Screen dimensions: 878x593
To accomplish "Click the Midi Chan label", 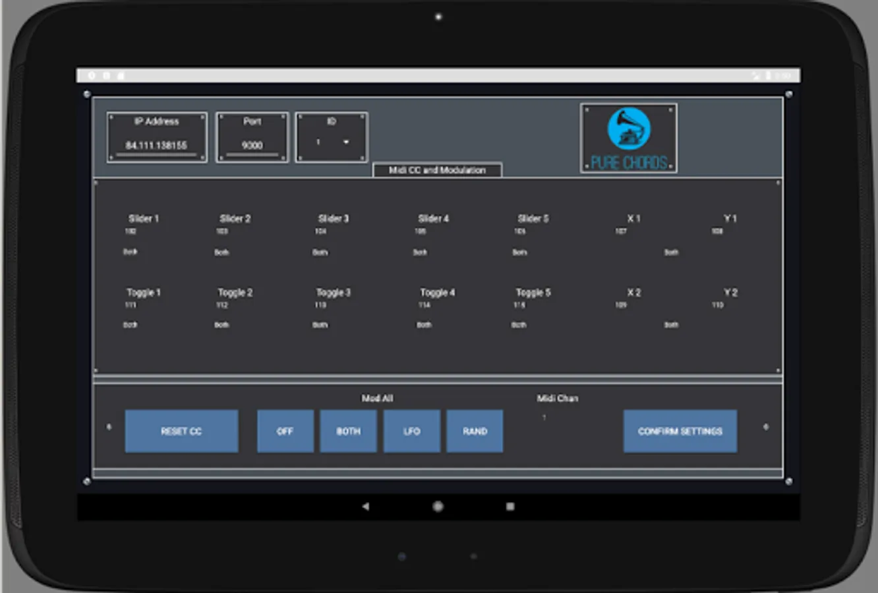I will [x=558, y=398].
